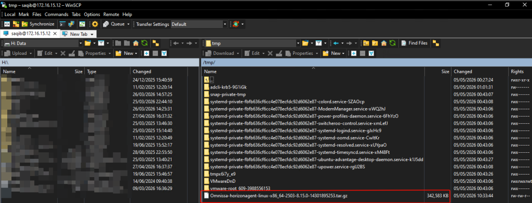The height and width of the screenshot is (203, 532).
Task: Click remote Root Directory icon
Action: point(375,44)
